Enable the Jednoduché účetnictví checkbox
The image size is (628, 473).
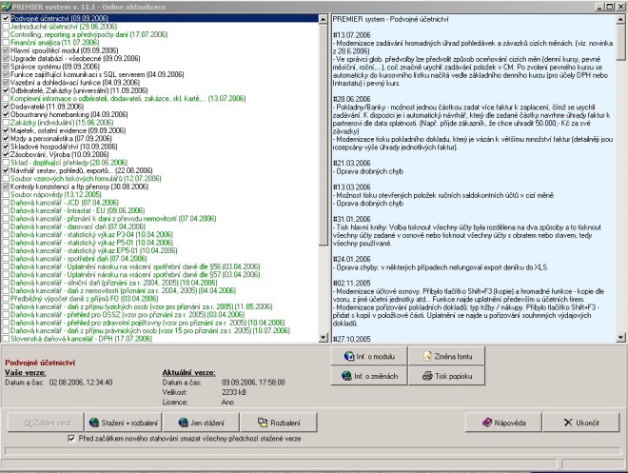coord(6,29)
